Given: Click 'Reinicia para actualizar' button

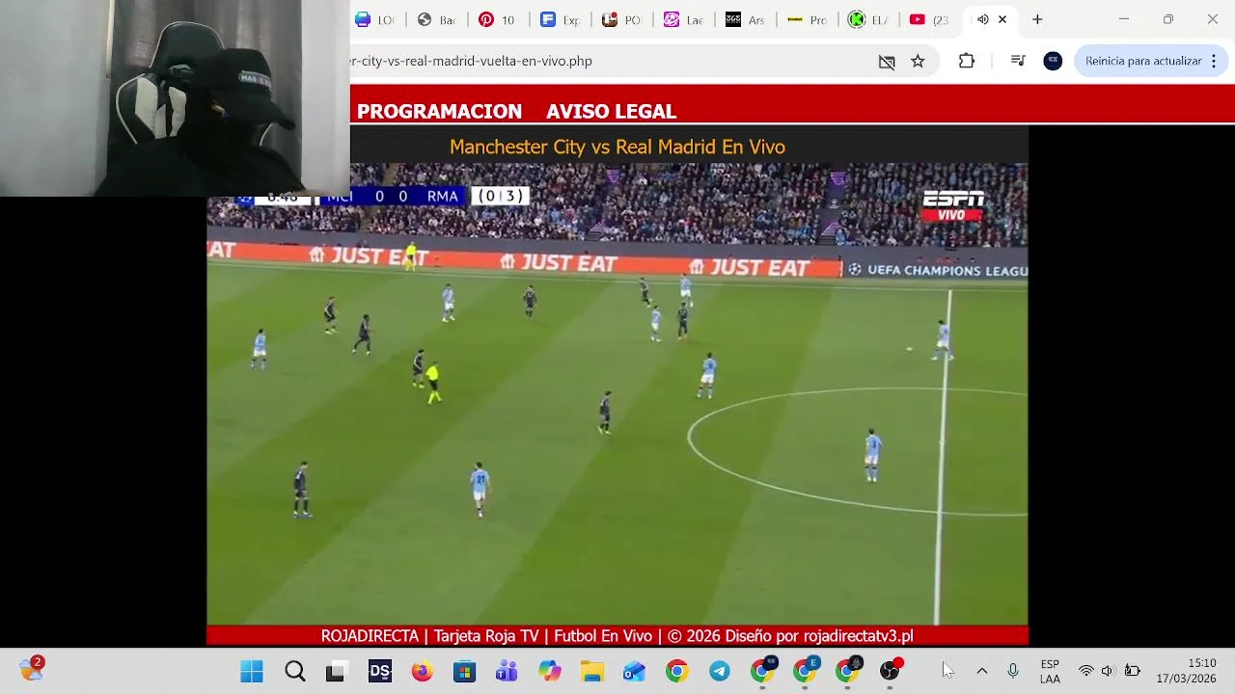Looking at the screenshot, I should (1143, 61).
